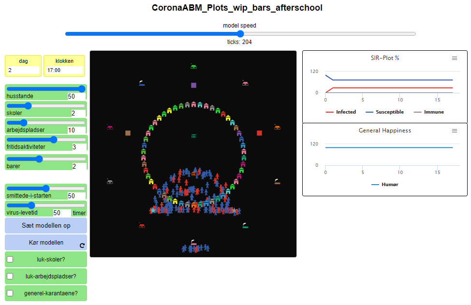Viewport: 471px width, 305px height.
Task: Click the barer slider handle
Action: [39, 159]
